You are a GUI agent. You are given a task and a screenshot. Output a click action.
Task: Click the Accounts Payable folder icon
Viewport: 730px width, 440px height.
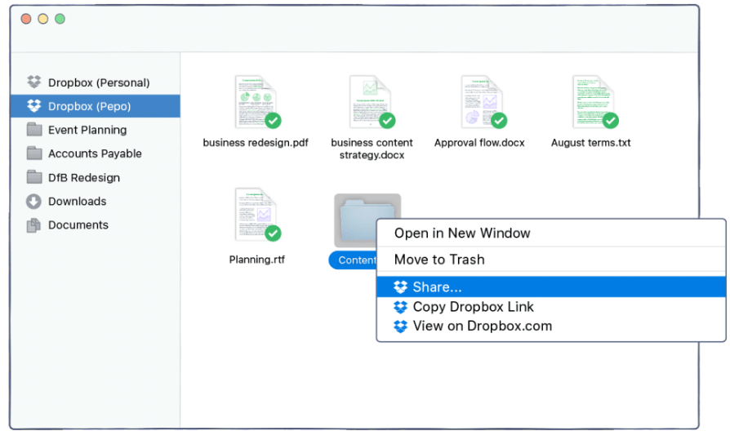34,153
